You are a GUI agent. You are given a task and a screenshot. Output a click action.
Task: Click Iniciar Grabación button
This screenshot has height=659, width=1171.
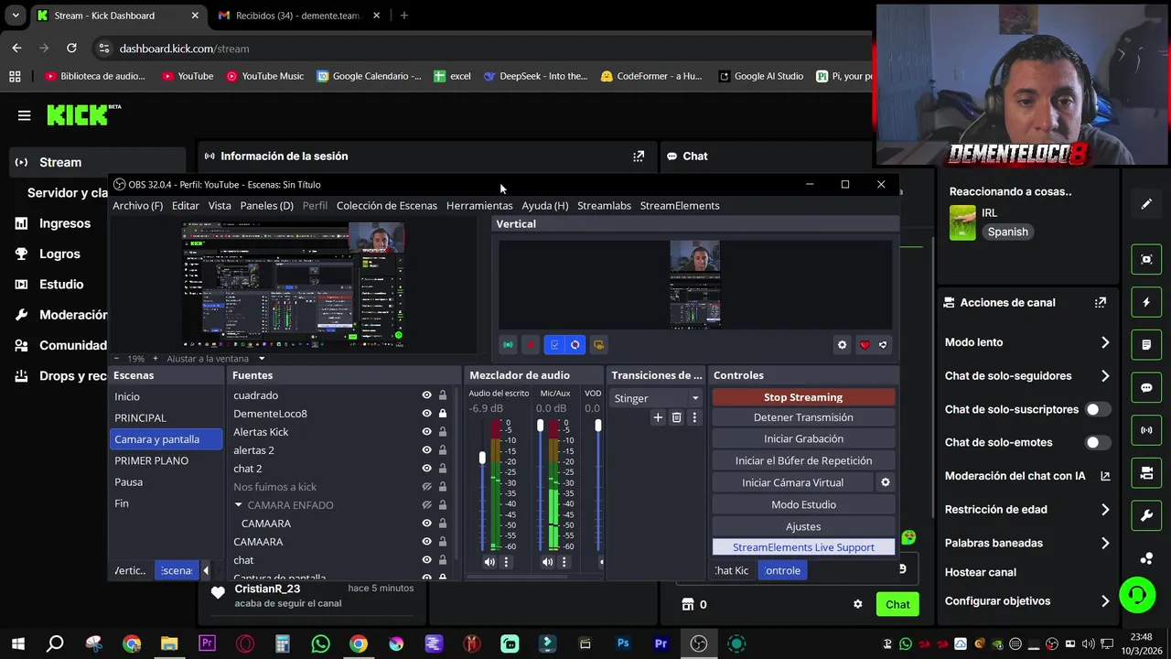point(803,438)
